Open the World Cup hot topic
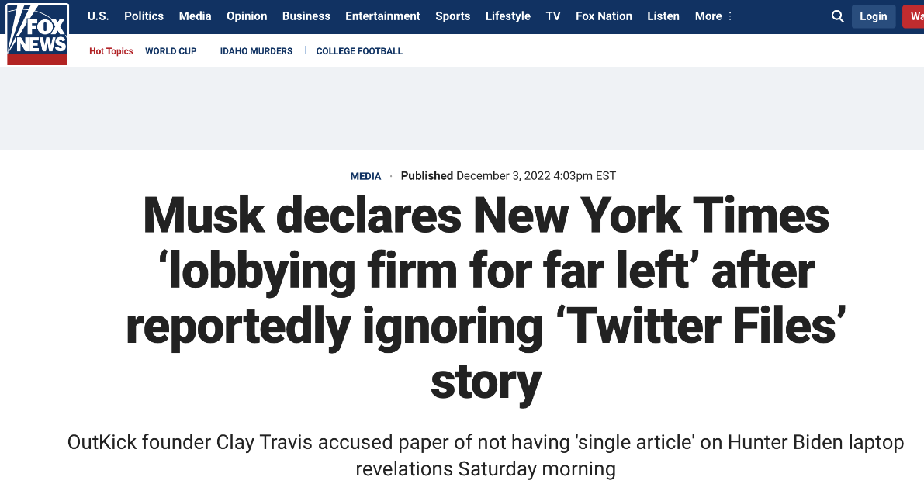 (x=171, y=51)
